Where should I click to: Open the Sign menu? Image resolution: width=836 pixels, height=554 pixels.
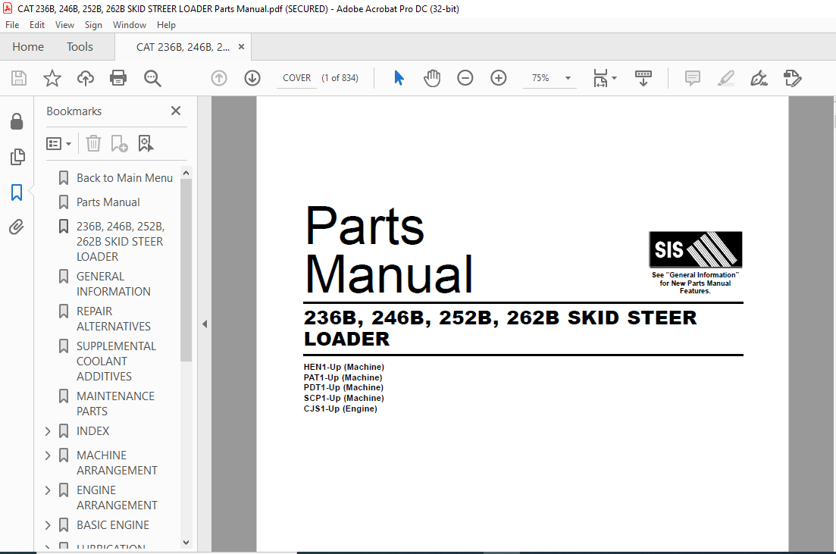(93, 25)
